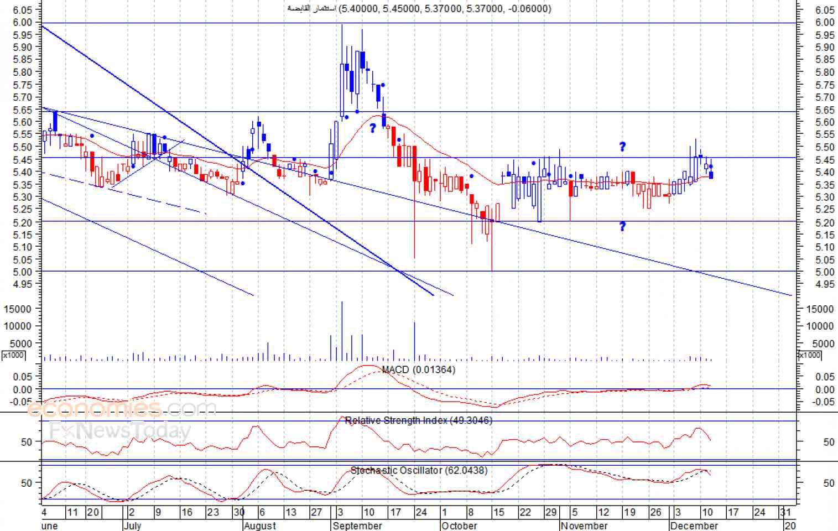
Task: Click the 15000 volume label on left axis
Action: click(17, 309)
